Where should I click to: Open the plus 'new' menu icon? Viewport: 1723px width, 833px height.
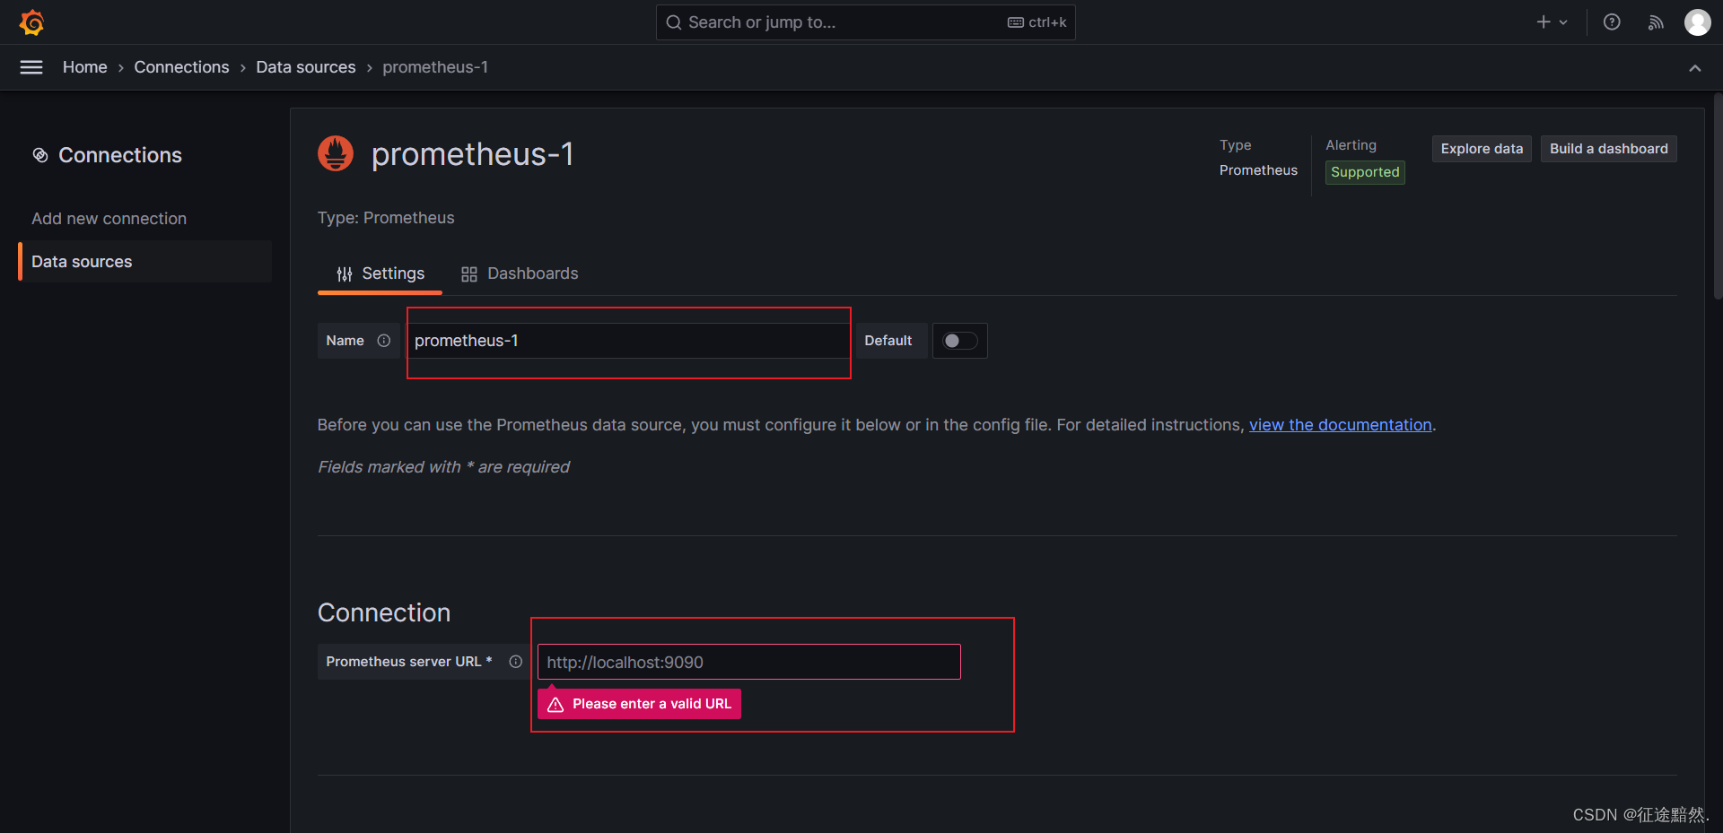tap(1543, 22)
